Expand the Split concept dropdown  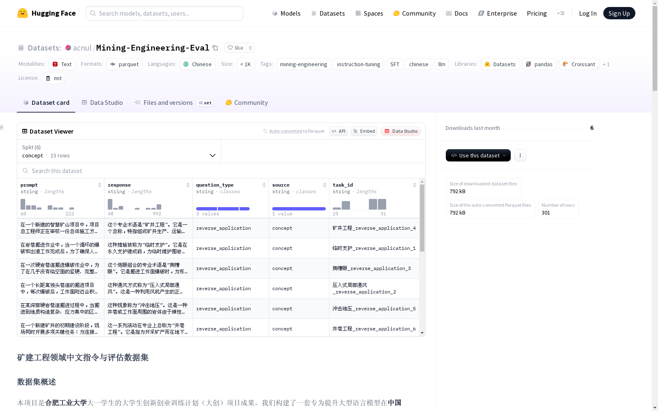119,151
